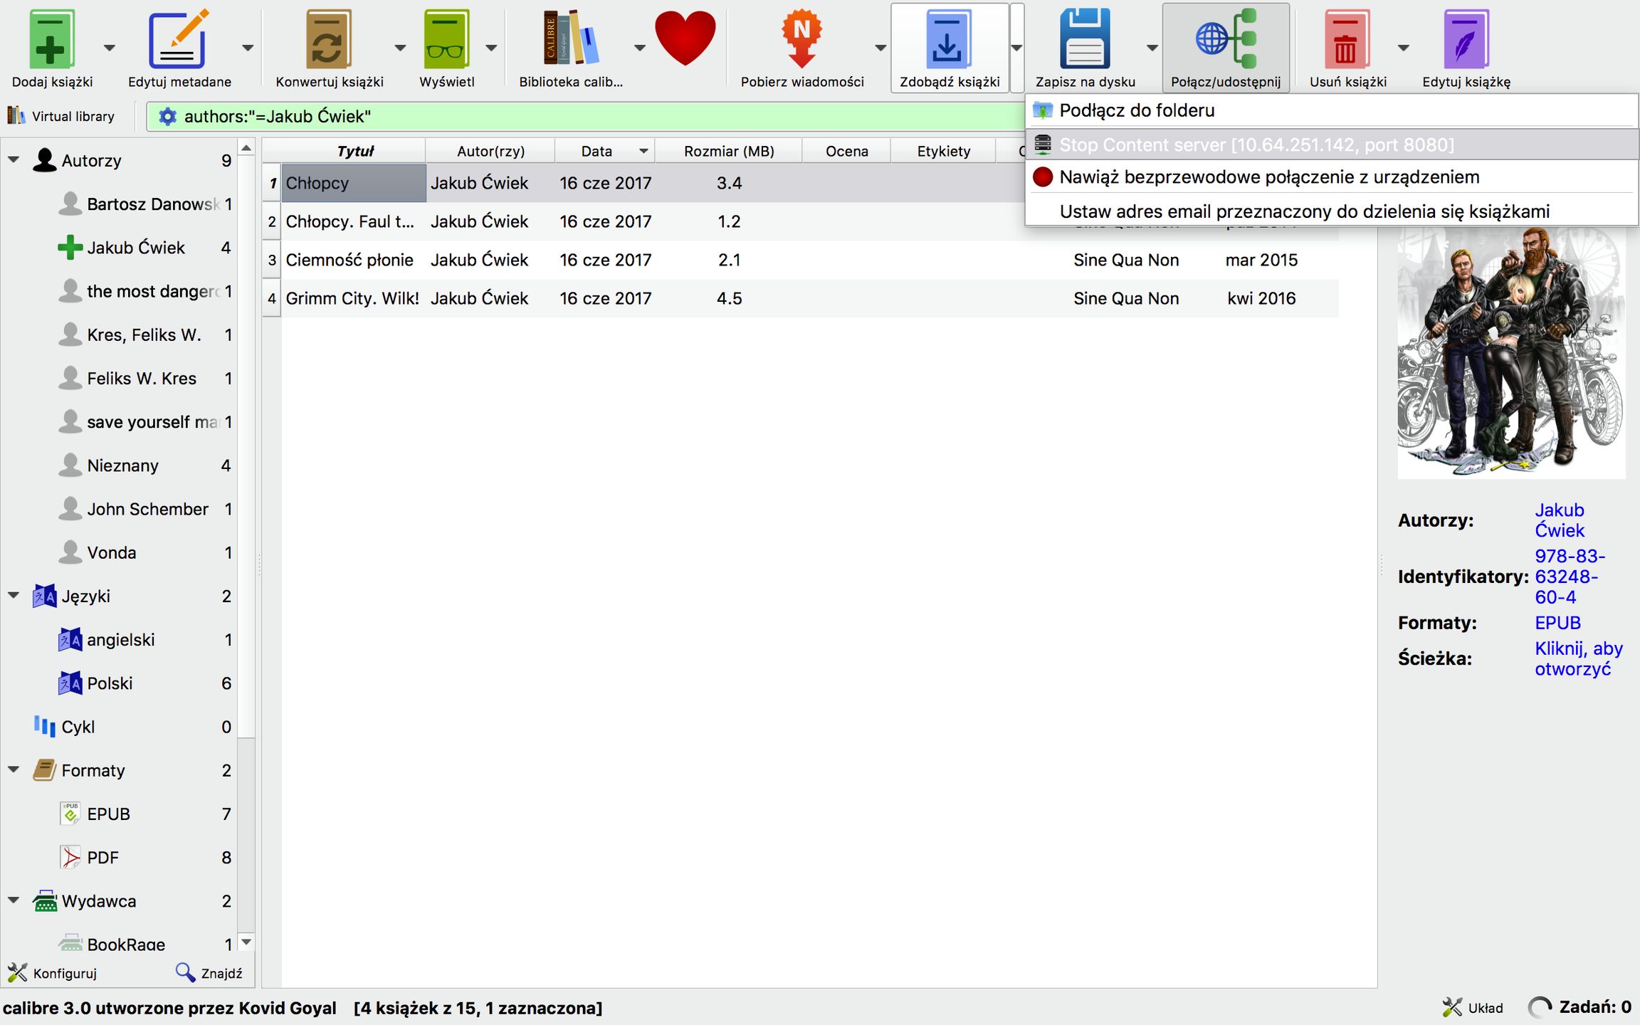Collapse the Autorzy tree section
The width and height of the screenshot is (1640, 1025).
tap(14, 160)
